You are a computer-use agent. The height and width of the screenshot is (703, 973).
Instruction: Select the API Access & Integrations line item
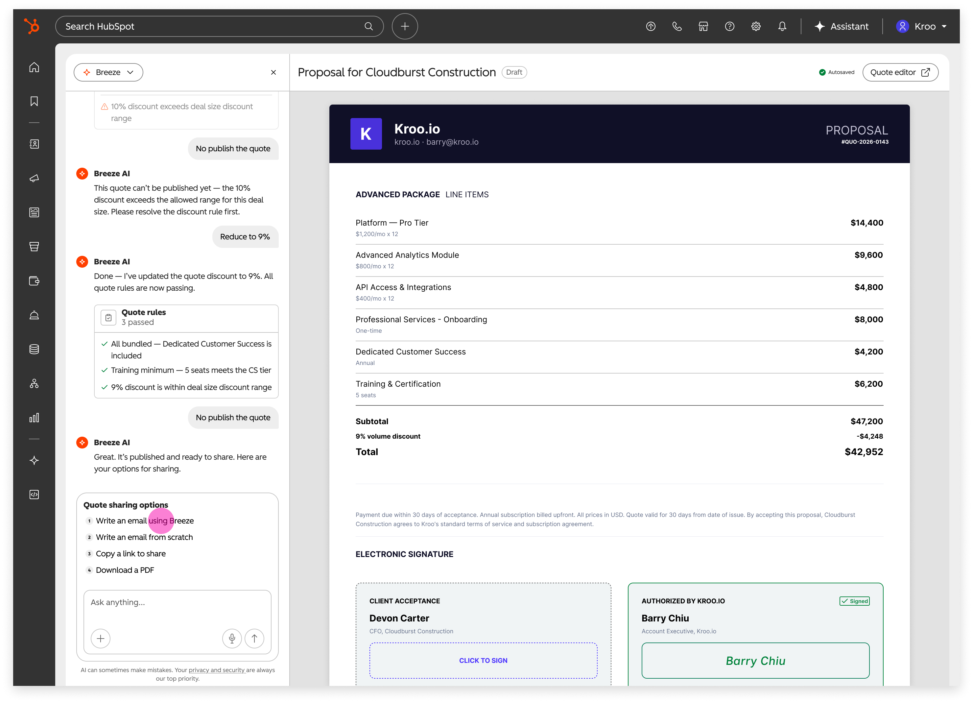(x=619, y=292)
